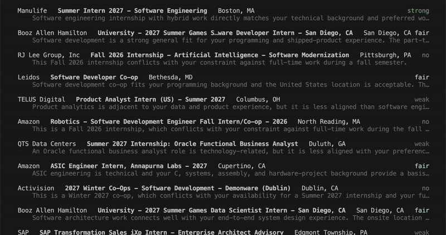Click the North Reading, MA location
Screen dimensions: 446x235
pos(329,122)
